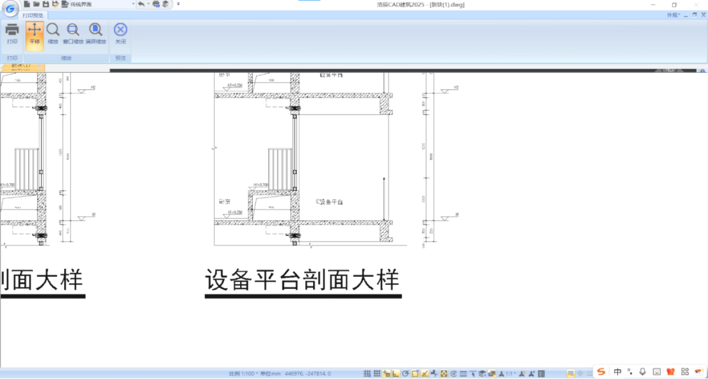This screenshot has width=708, height=379.
Task: Click the Sogou input method S icon
Action: 601,371
